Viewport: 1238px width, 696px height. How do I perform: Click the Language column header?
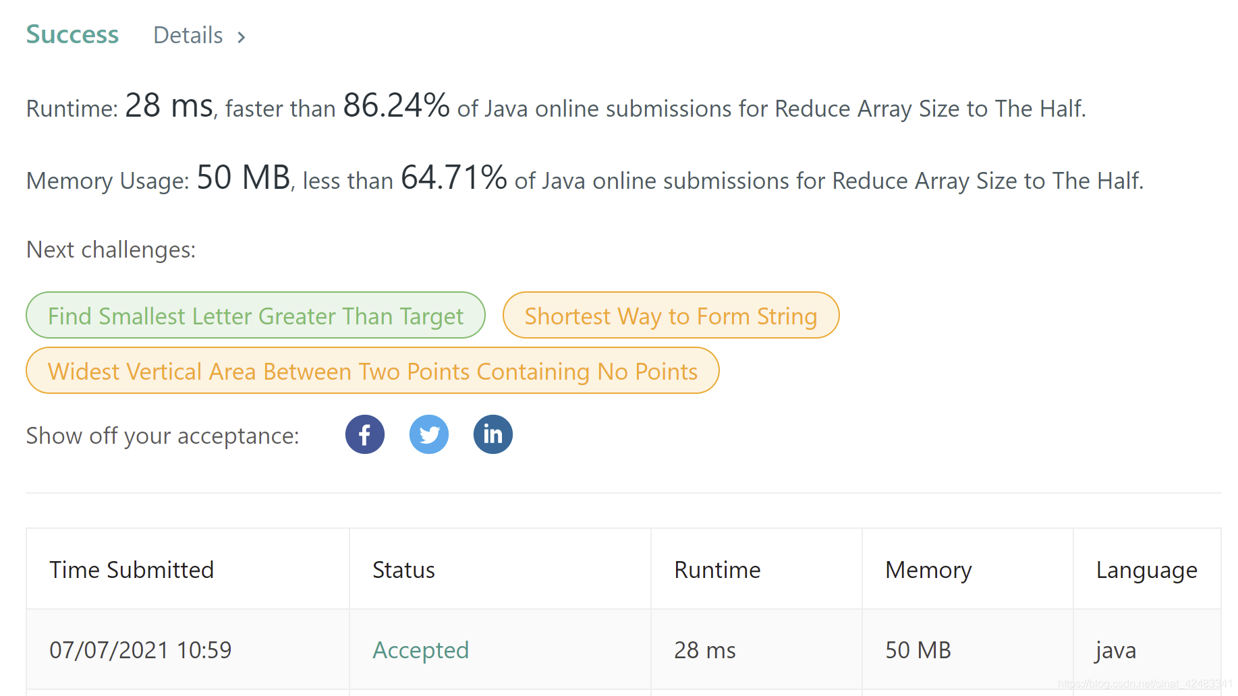[x=1146, y=570]
